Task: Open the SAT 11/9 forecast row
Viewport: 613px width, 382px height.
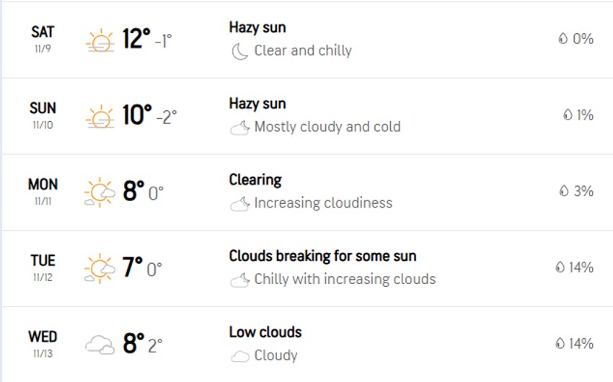Action: tap(43, 39)
